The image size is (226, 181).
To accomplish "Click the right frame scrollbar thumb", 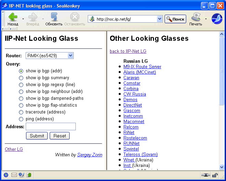I will coord(222,71).
